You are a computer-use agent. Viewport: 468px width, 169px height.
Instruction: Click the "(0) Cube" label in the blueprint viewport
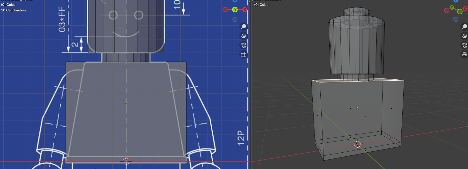pos(8,5)
